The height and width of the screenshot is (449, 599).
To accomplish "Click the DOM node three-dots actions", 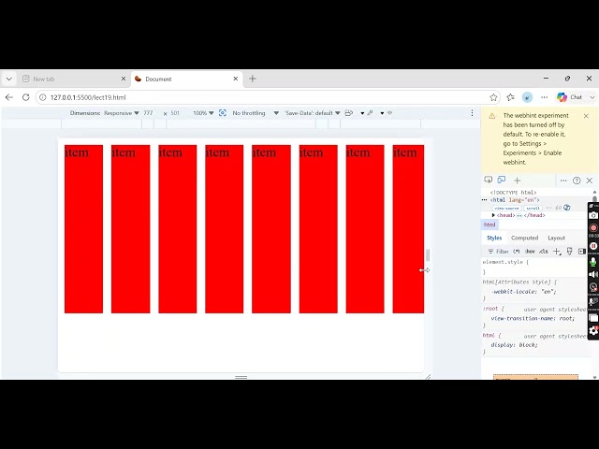I will click(485, 199).
